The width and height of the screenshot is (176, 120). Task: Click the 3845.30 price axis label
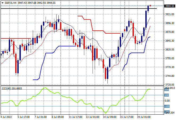pos(170,41)
